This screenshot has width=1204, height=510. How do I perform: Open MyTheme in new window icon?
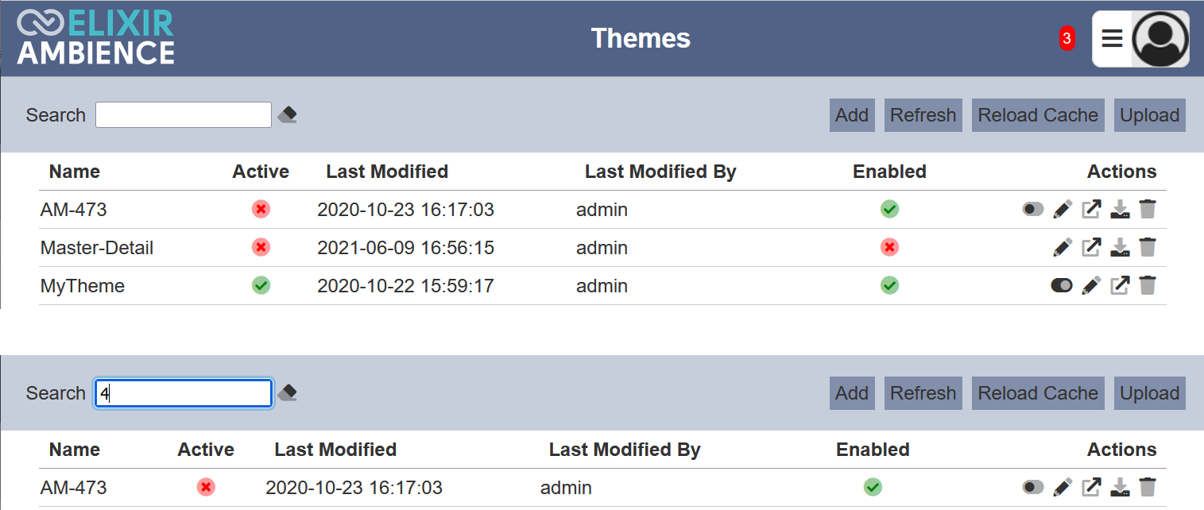(x=1120, y=286)
